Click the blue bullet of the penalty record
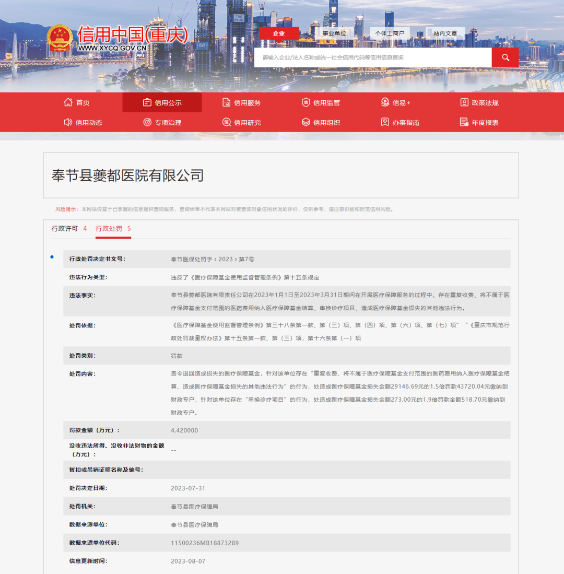564x574 pixels. point(52,257)
